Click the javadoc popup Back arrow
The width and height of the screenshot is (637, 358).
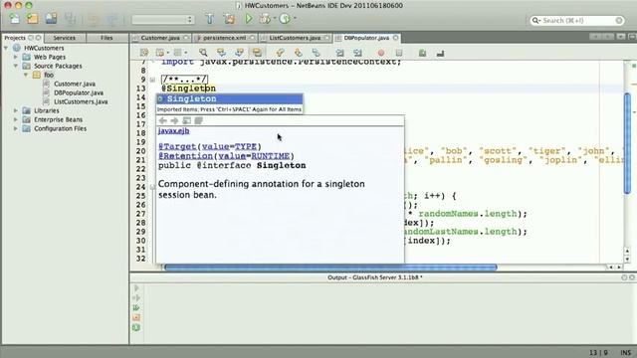tap(163, 120)
